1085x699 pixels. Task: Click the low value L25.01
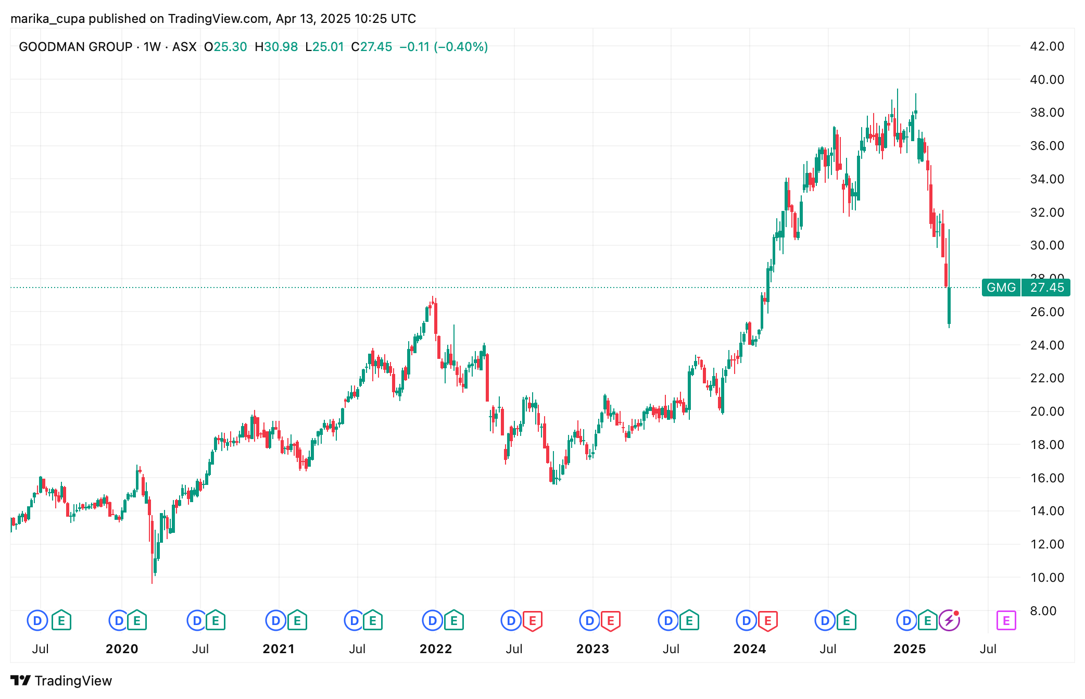coord(325,47)
